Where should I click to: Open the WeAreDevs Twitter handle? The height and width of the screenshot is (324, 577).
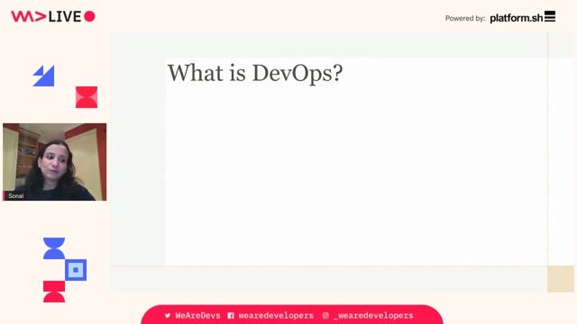point(197,316)
